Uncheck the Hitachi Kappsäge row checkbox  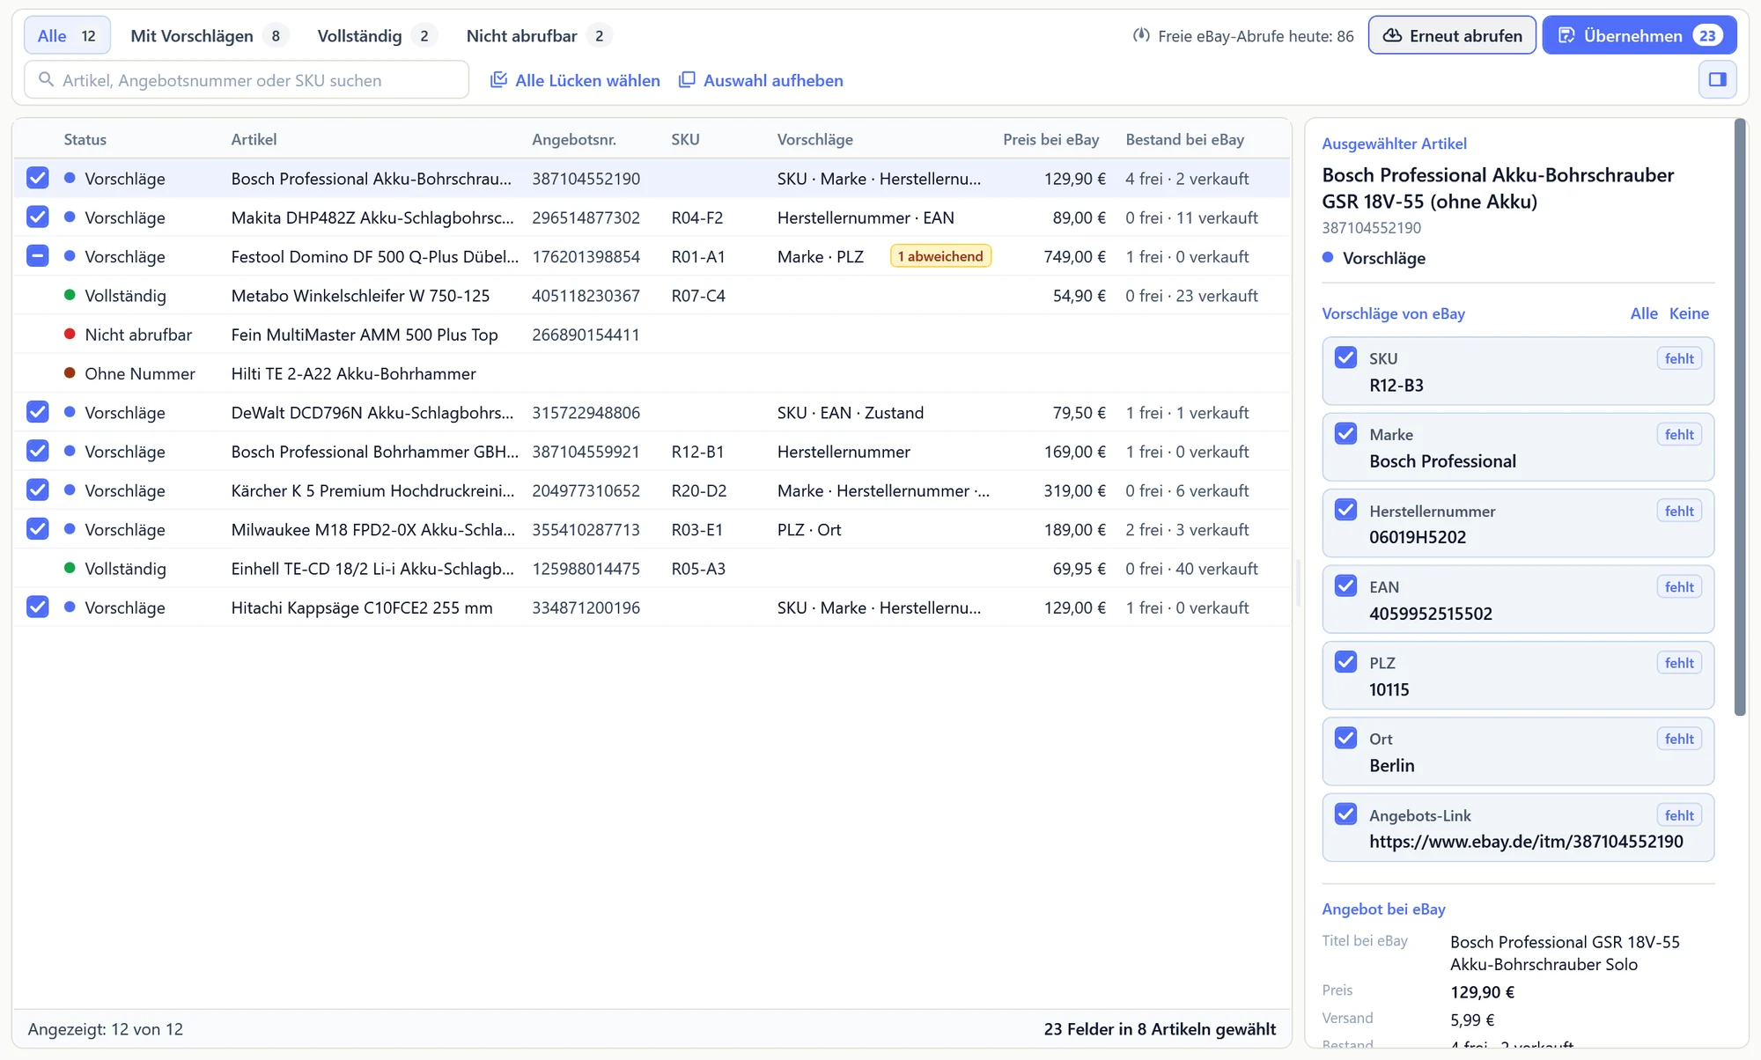[x=38, y=607]
